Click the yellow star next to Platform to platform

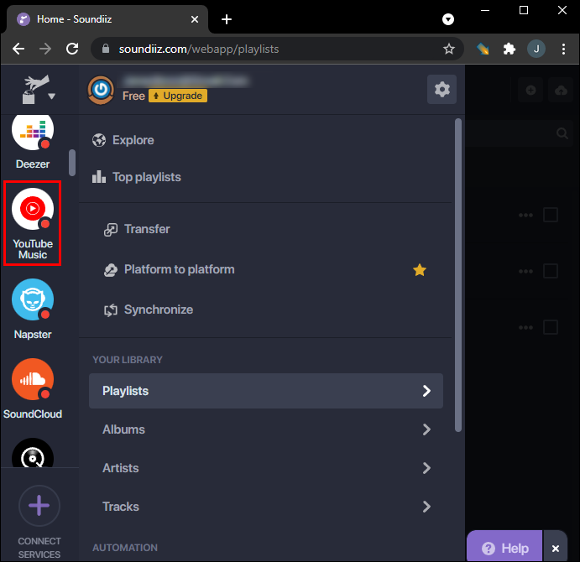pyautogui.click(x=420, y=270)
